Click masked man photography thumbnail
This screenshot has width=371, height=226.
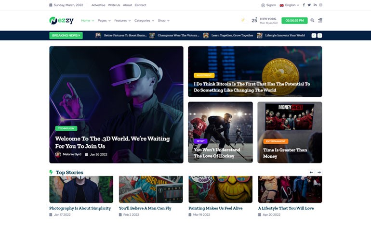click(81, 189)
